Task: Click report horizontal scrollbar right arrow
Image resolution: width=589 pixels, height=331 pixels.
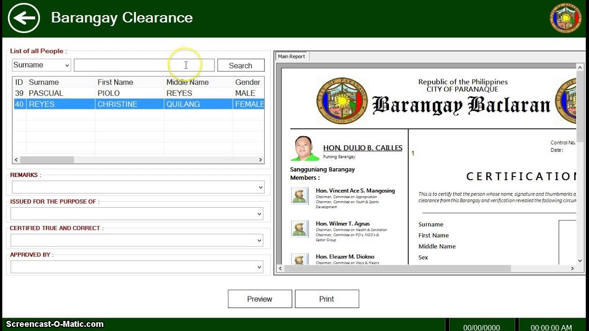Action: 572,268
